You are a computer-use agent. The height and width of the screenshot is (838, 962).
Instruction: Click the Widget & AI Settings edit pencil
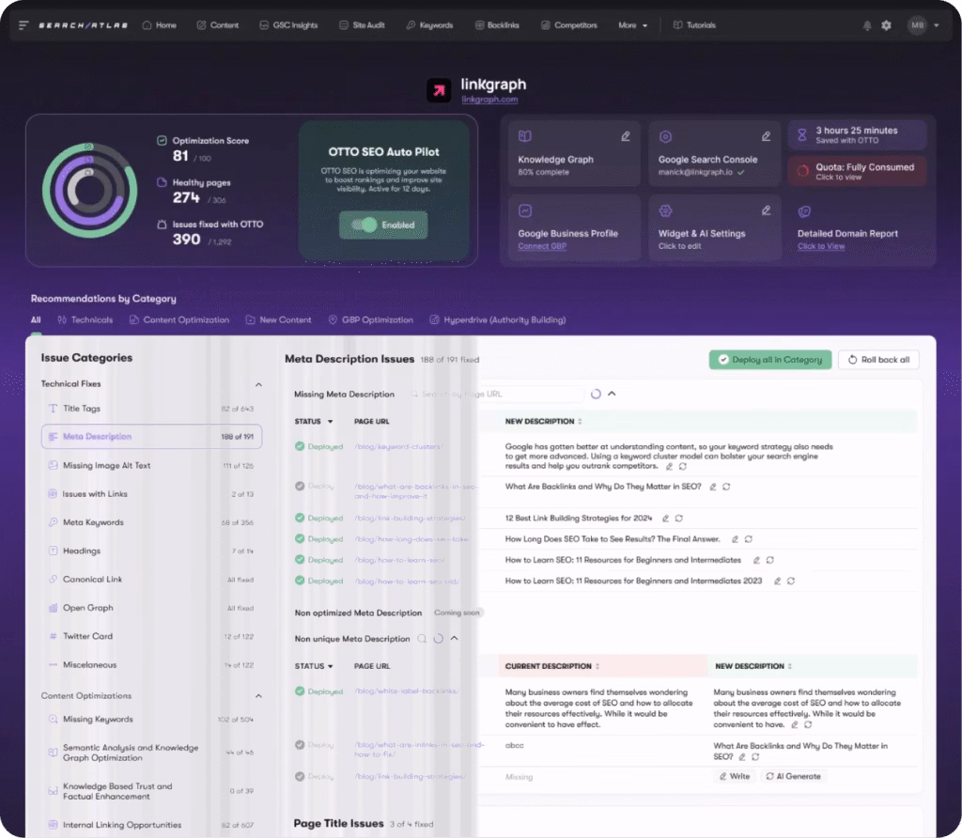pos(766,210)
